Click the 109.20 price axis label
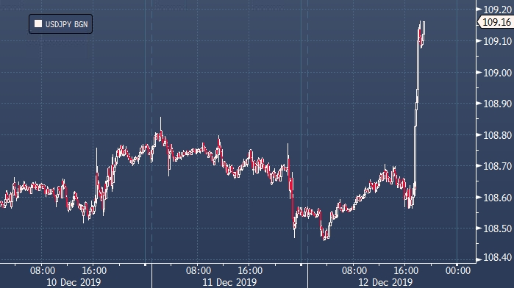The width and height of the screenshot is (514, 288). coord(498,10)
